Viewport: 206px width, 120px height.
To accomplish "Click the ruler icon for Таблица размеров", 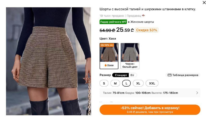I will click(x=169, y=75).
